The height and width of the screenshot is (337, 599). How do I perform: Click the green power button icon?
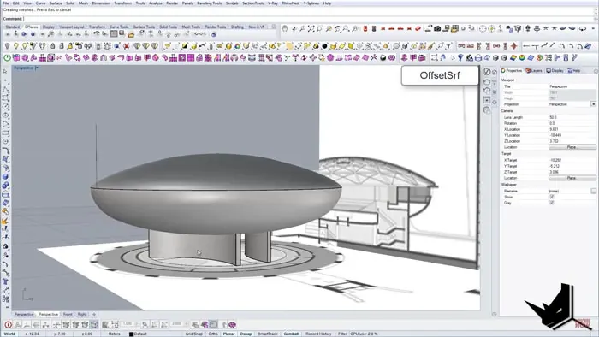point(7,58)
